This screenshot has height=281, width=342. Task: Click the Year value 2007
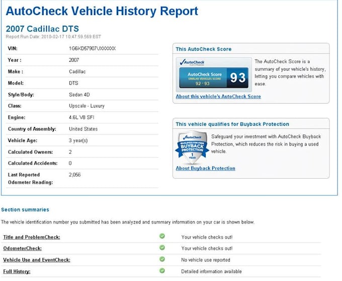point(74,60)
